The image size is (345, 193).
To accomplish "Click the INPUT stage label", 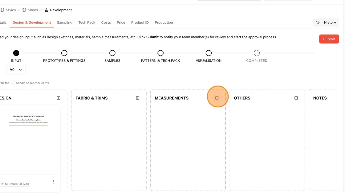I will point(16,61).
